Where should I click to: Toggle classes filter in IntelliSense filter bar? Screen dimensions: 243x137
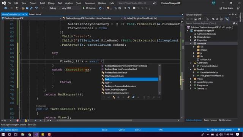pos(114,97)
